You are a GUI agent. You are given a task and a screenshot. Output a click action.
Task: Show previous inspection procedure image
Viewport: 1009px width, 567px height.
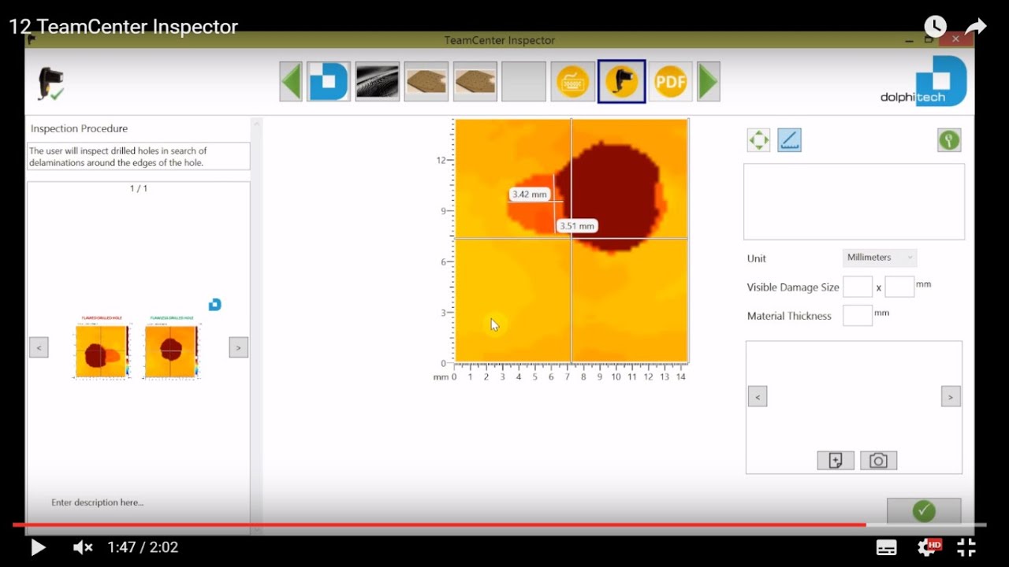point(39,347)
